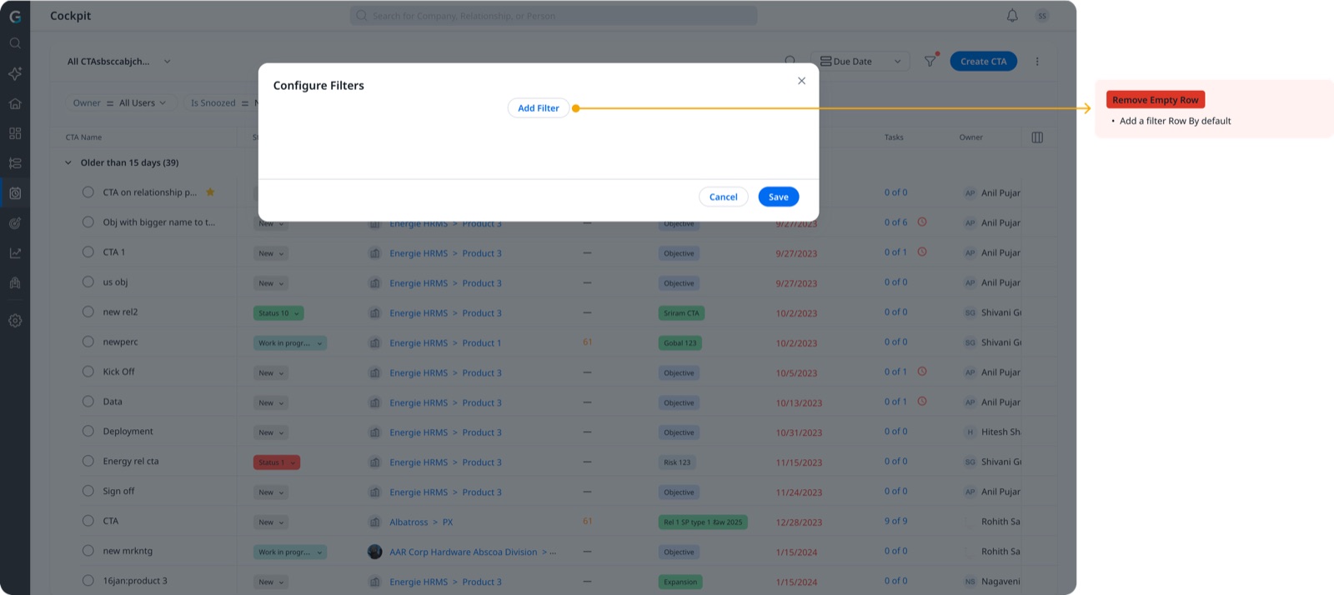Screen dimensions: 1334x595
Task: Select the Kick Off row circle
Action: coord(88,372)
